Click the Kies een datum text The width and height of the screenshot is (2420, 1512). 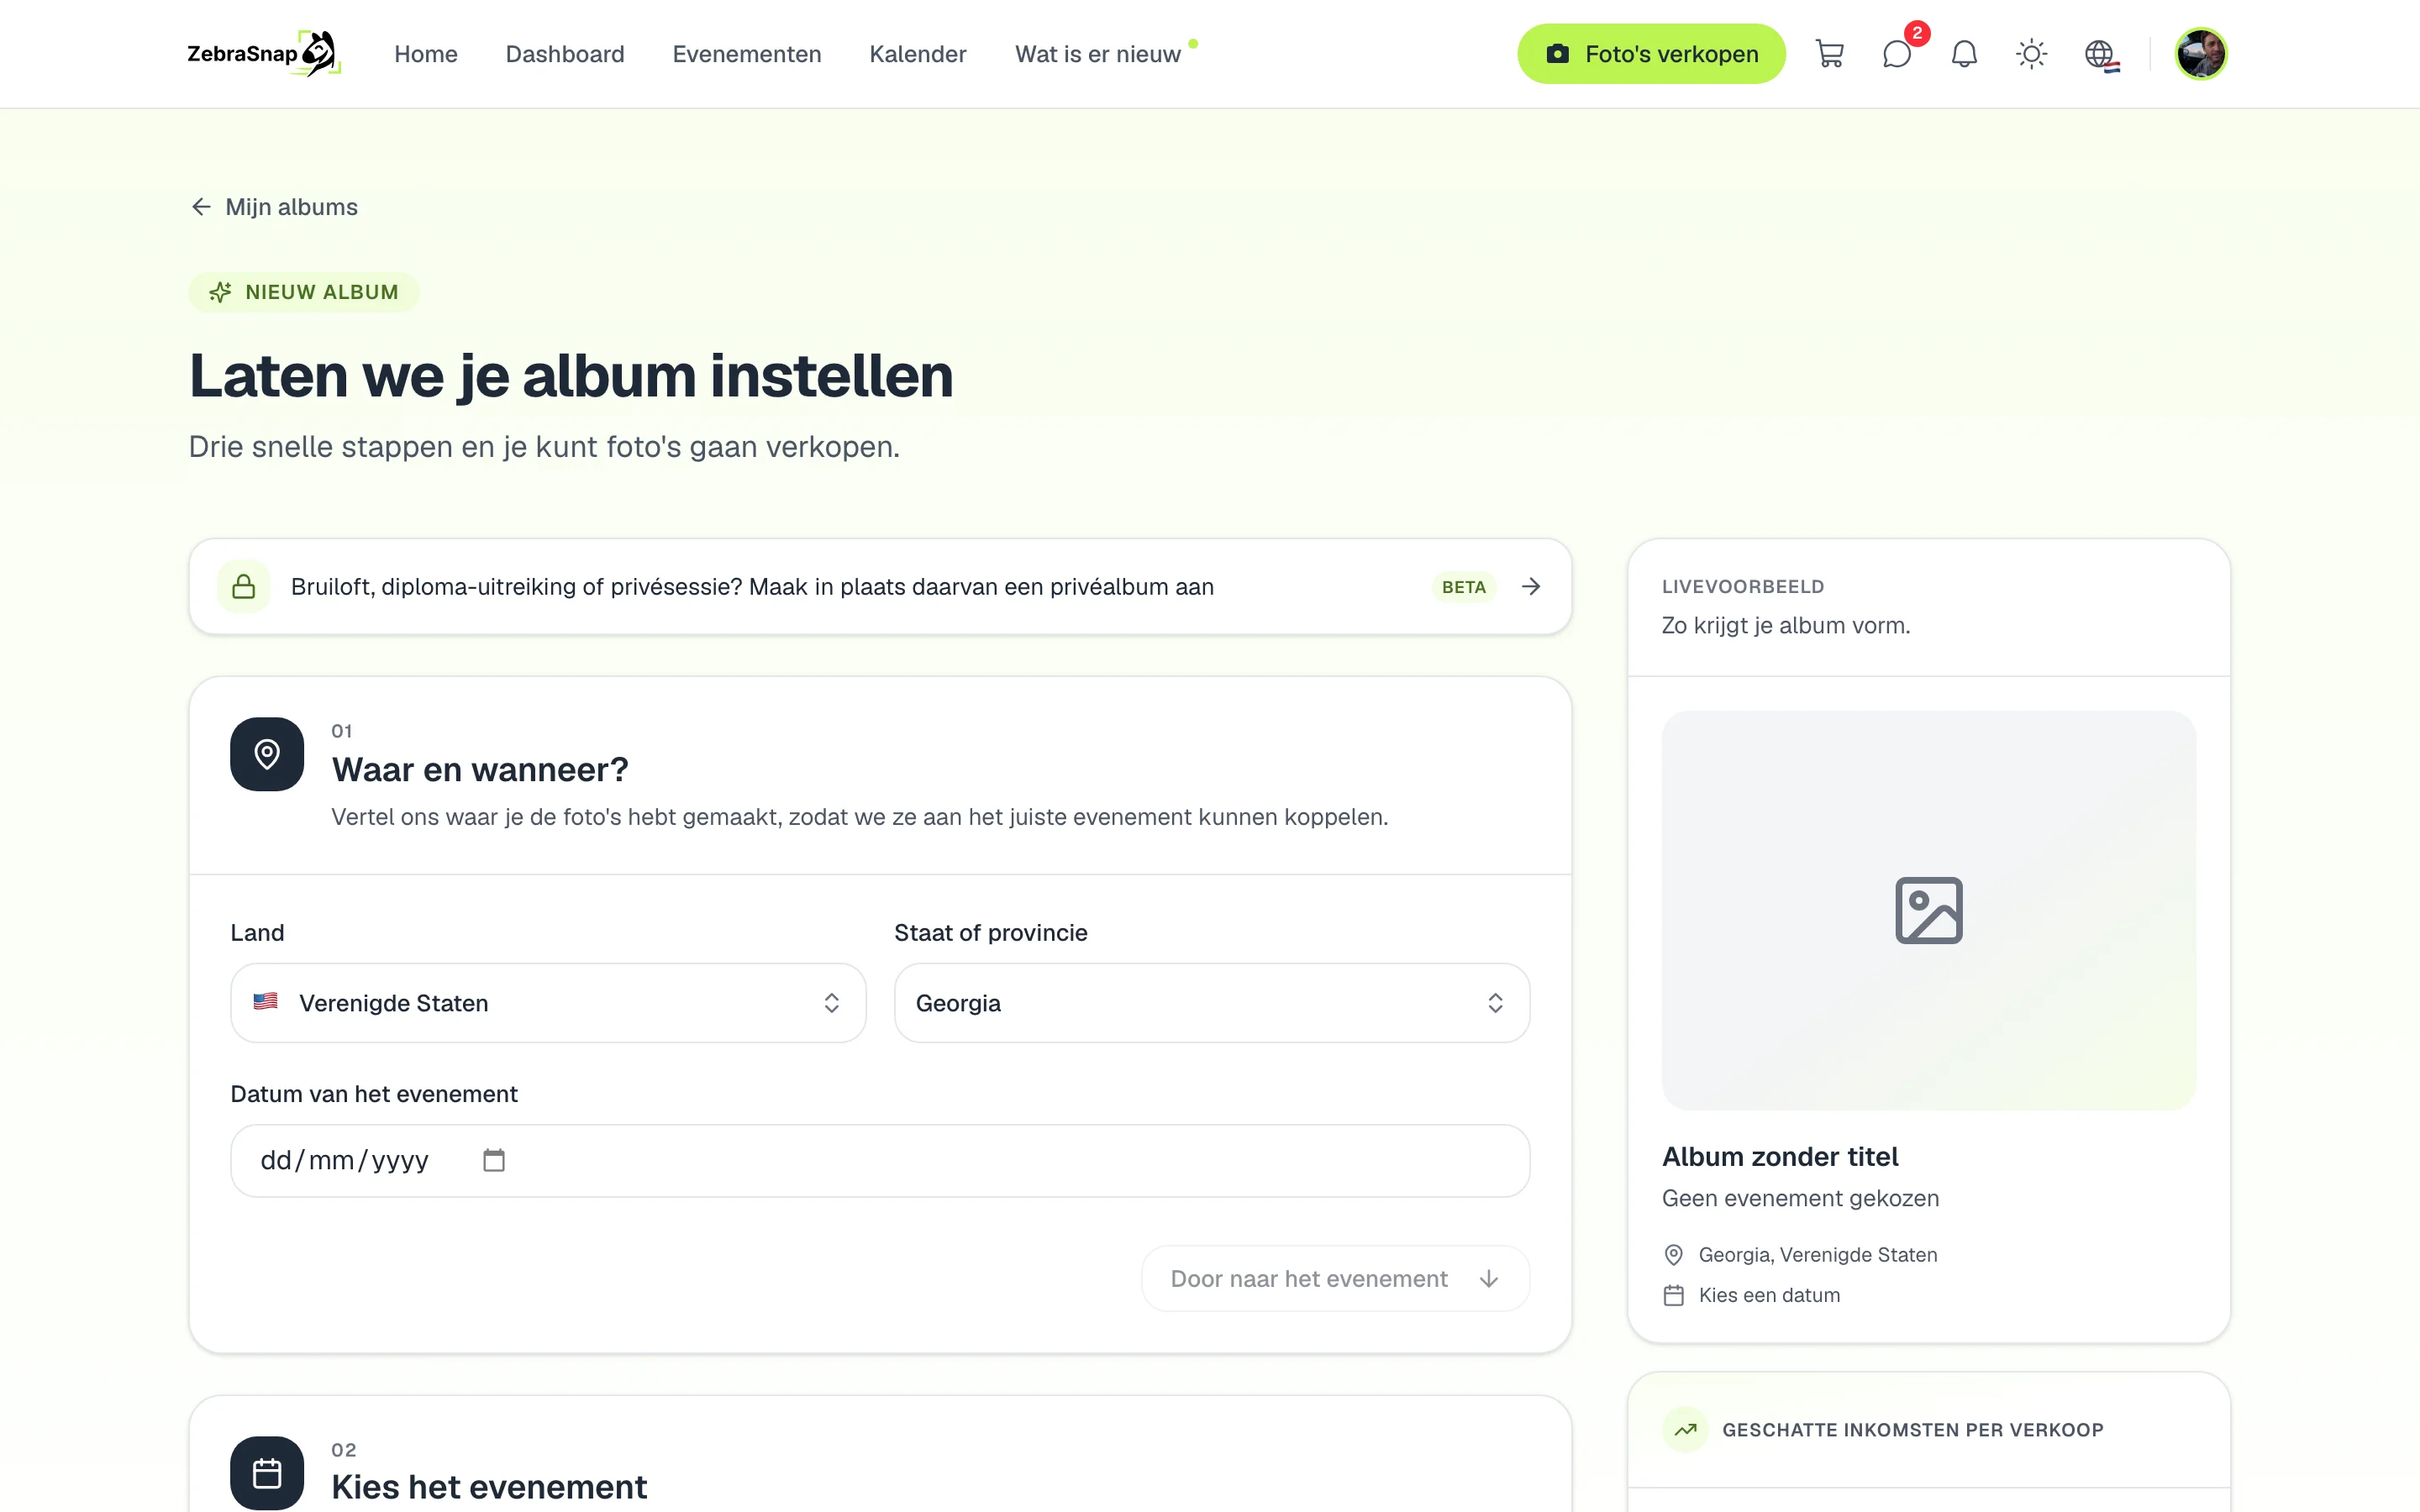click(x=1769, y=1296)
